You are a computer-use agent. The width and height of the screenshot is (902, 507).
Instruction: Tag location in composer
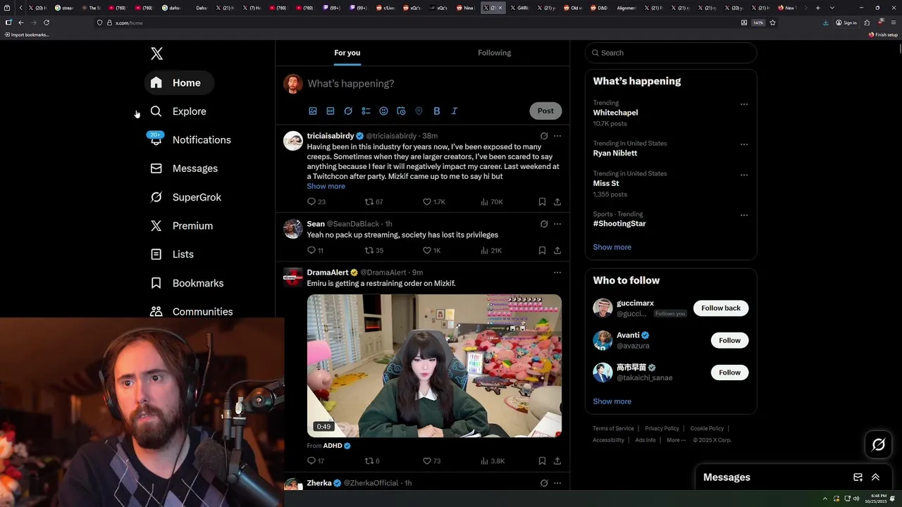click(419, 111)
